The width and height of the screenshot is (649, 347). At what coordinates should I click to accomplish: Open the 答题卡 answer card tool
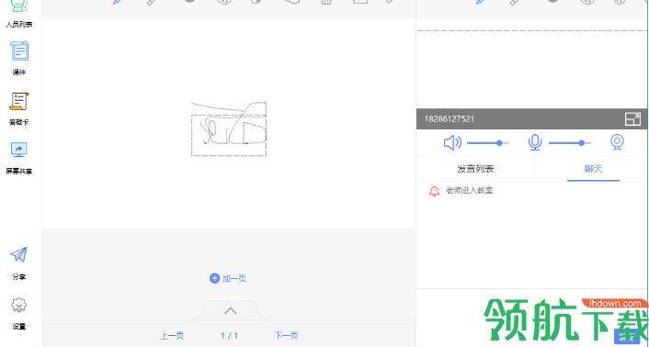click(x=19, y=108)
